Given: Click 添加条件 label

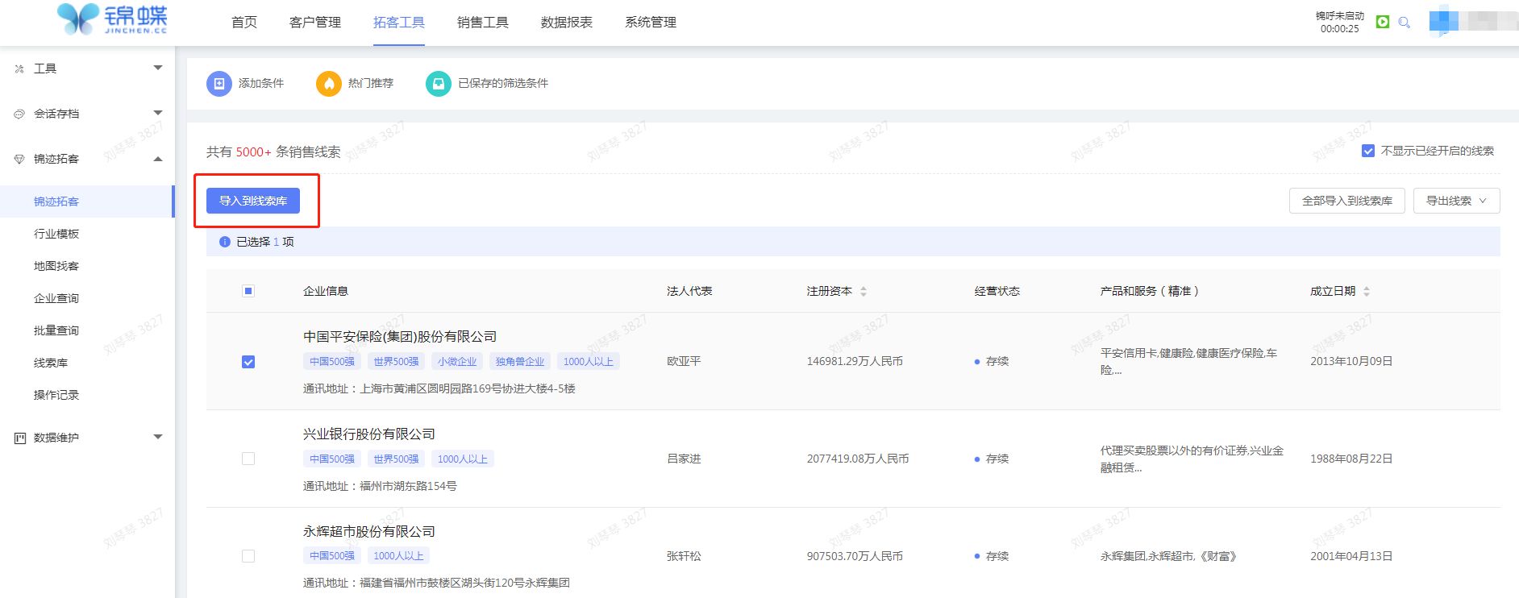Looking at the screenshot, I should coord(261,84).
